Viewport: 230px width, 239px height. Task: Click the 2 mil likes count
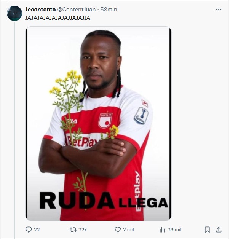[x=128, y=230]
